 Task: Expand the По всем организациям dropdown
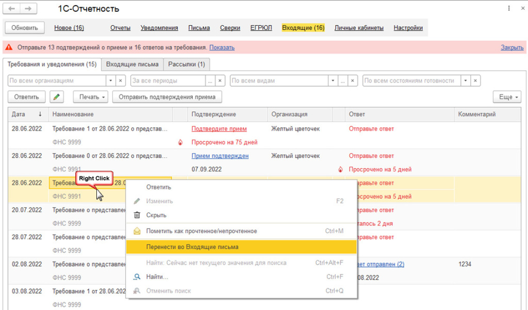[111, 80]
